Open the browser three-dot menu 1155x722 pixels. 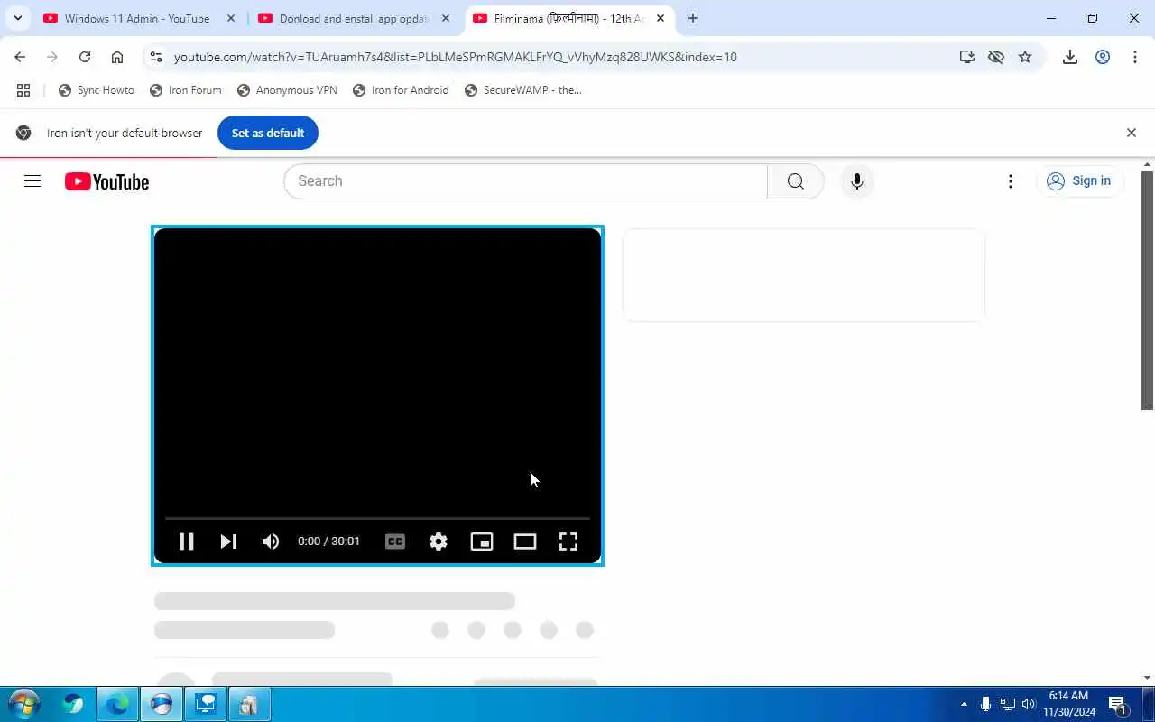1135,57
